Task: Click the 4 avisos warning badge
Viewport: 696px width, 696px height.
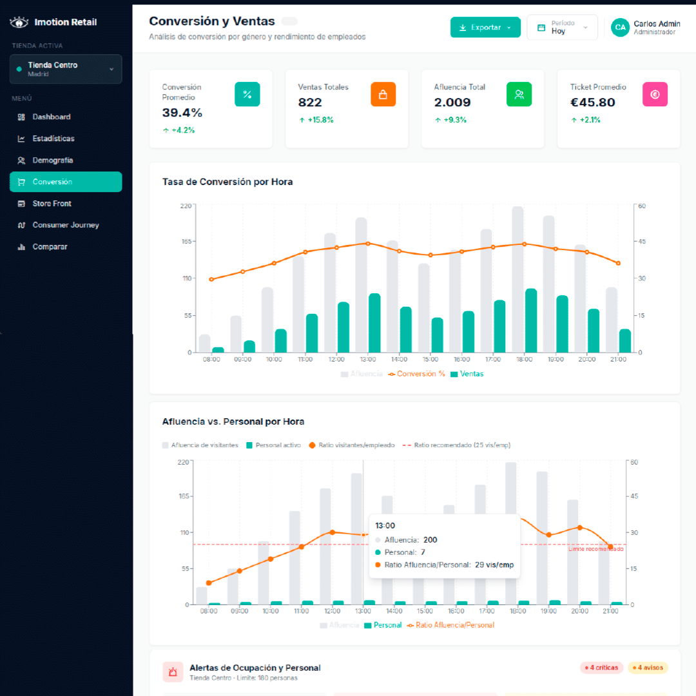Action: 648,668
